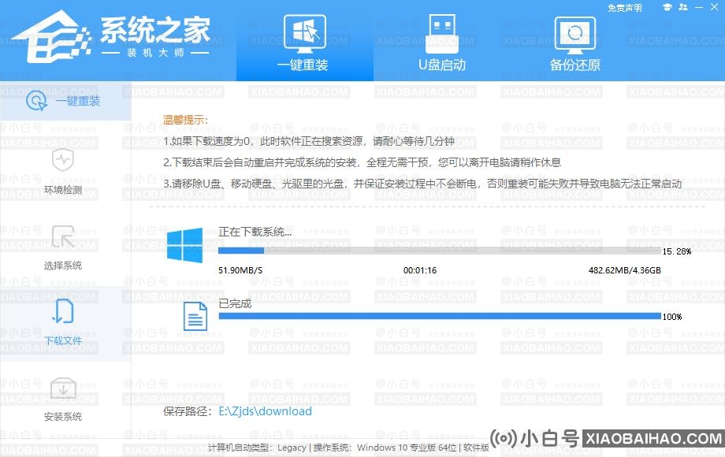Click the 51.90MB/S download speed
The image size is (725, 457).
click(x=240, y=270)
